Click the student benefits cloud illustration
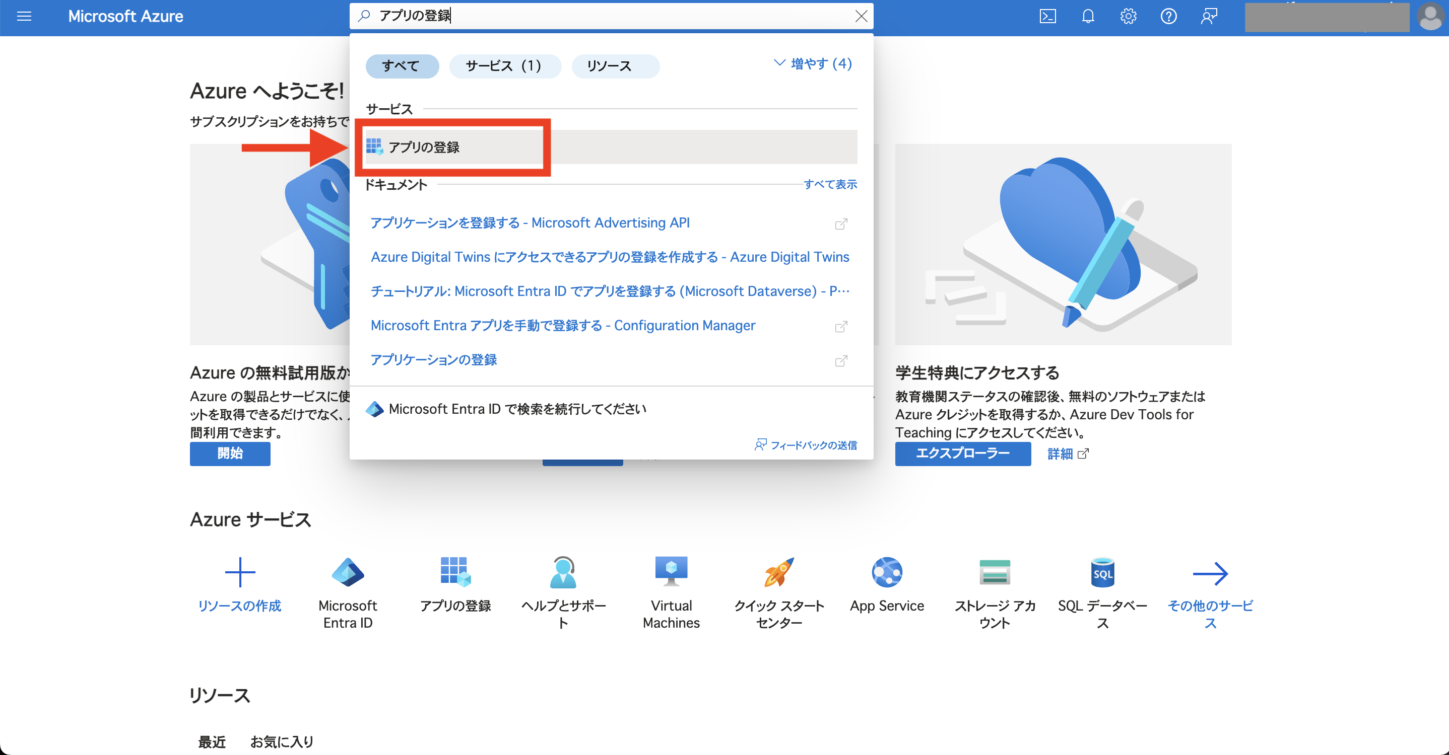Image resolution: width=1449 pixels, height=755 pixels. pos(1063,244)
